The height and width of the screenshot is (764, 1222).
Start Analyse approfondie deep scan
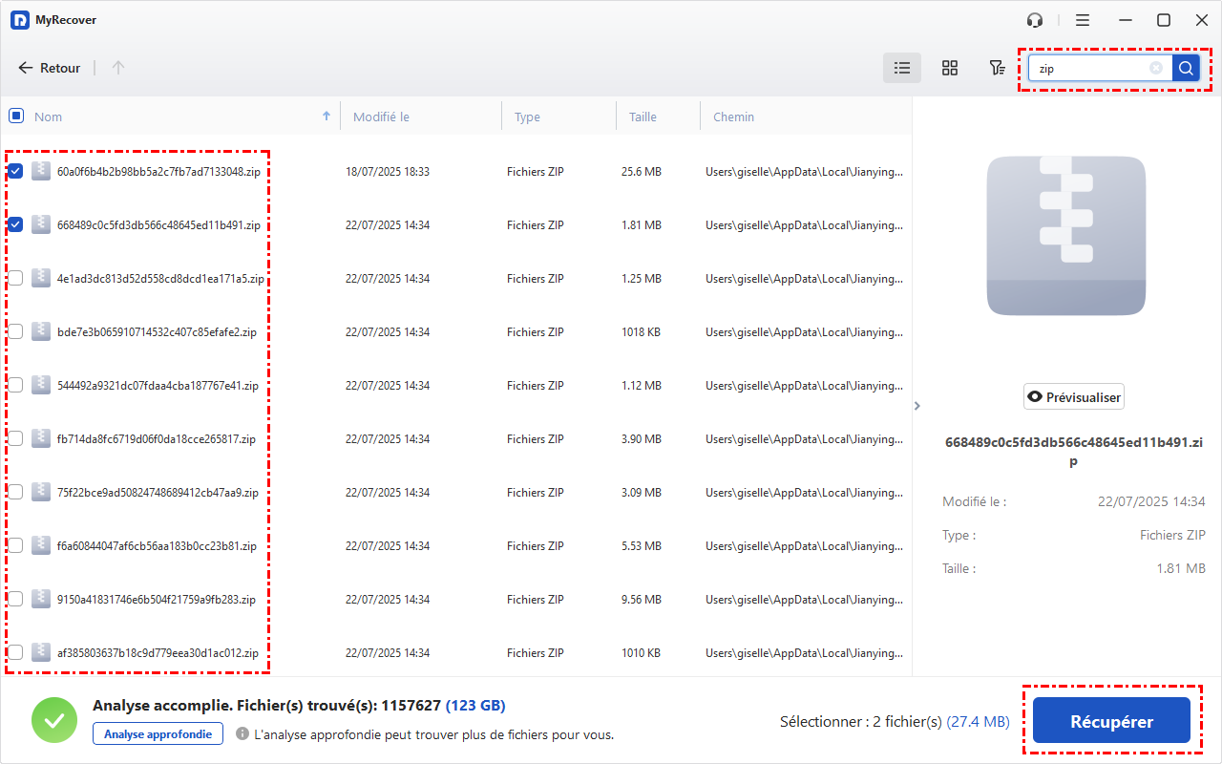(x=158, y=733)
